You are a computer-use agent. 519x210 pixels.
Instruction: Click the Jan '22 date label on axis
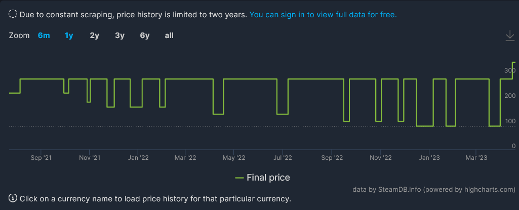pyautogui.click(x=137, y=158)
